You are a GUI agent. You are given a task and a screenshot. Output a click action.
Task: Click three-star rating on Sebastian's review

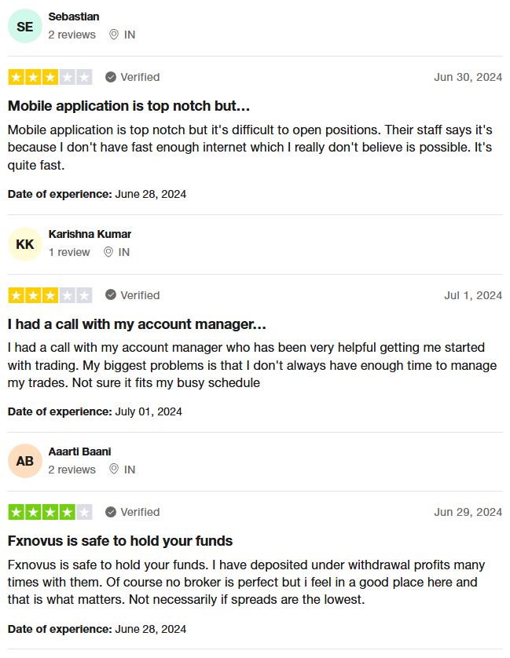coord(50,77)
